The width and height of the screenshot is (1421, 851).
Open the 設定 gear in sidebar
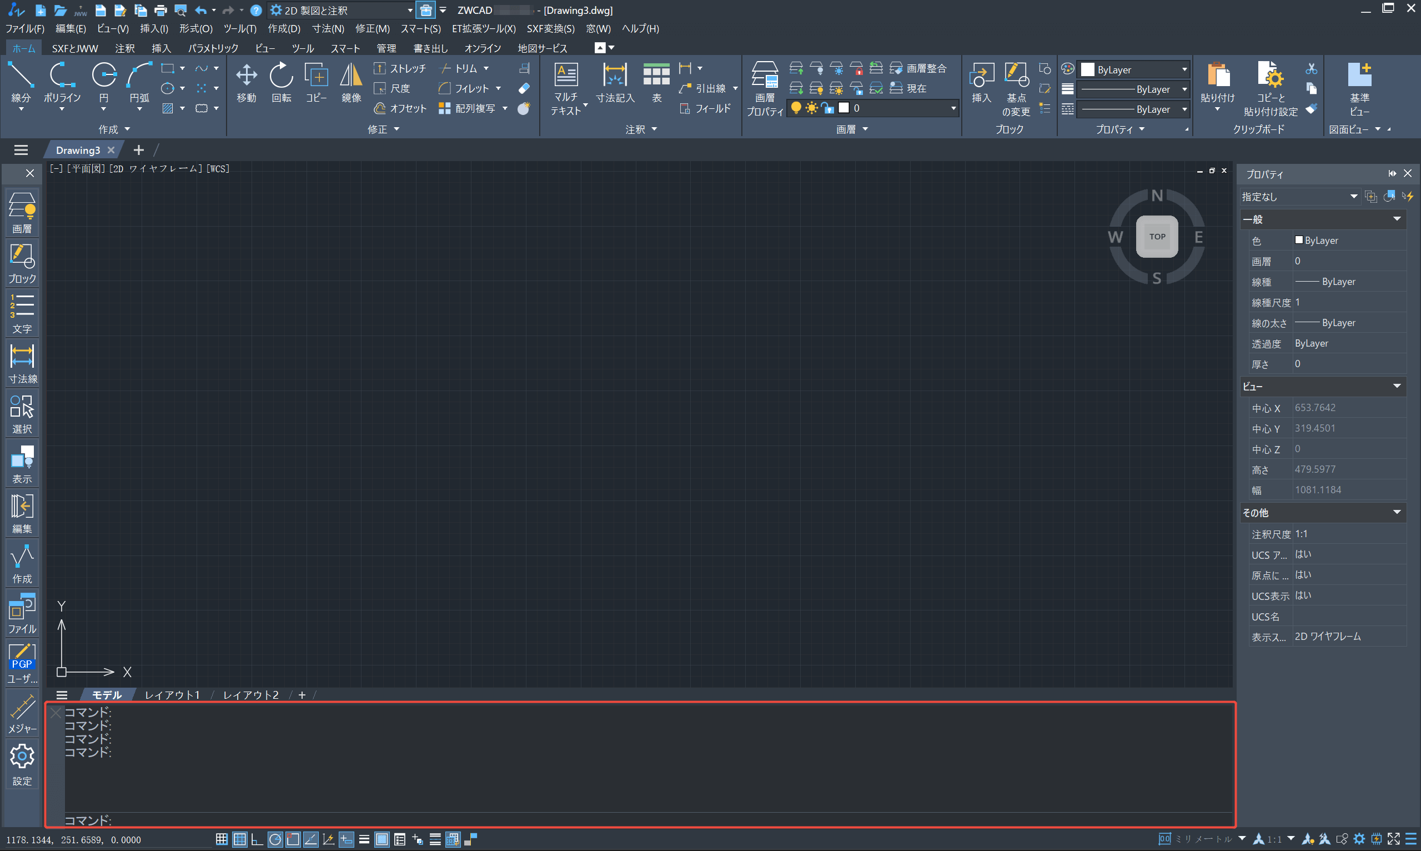22,765
